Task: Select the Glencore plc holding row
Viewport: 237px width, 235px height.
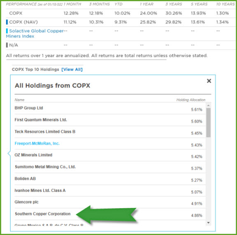Action: pyautogui.click(x=110, y=202)
